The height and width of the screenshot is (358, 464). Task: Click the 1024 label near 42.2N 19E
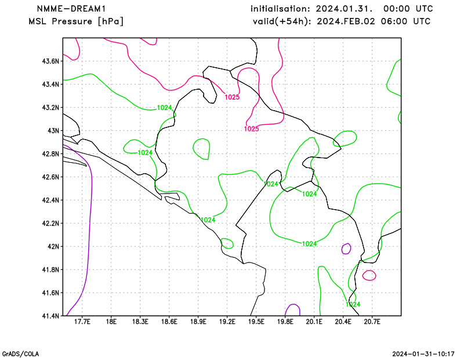click(208, 220)
